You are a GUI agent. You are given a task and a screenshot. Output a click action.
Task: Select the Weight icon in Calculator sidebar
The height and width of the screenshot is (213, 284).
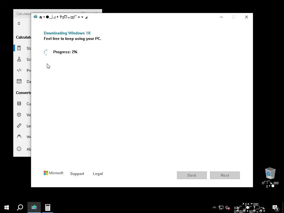click(x=19, y=136)
